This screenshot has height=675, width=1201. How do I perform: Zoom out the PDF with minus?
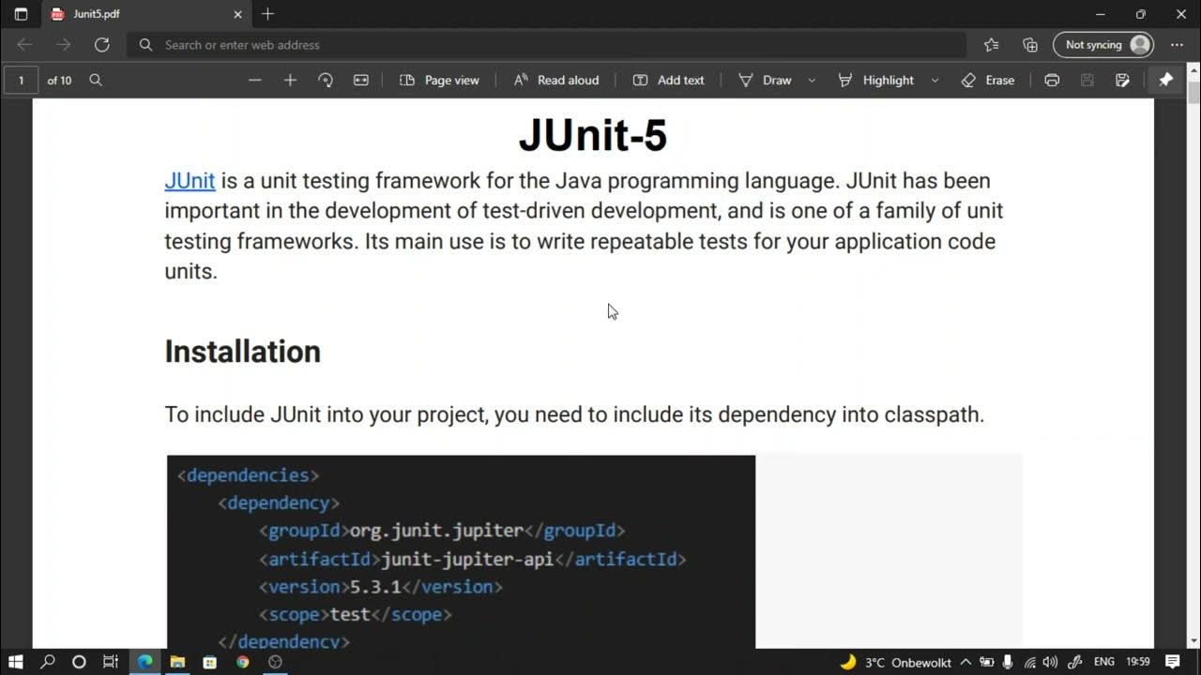(x=254, y=80)
